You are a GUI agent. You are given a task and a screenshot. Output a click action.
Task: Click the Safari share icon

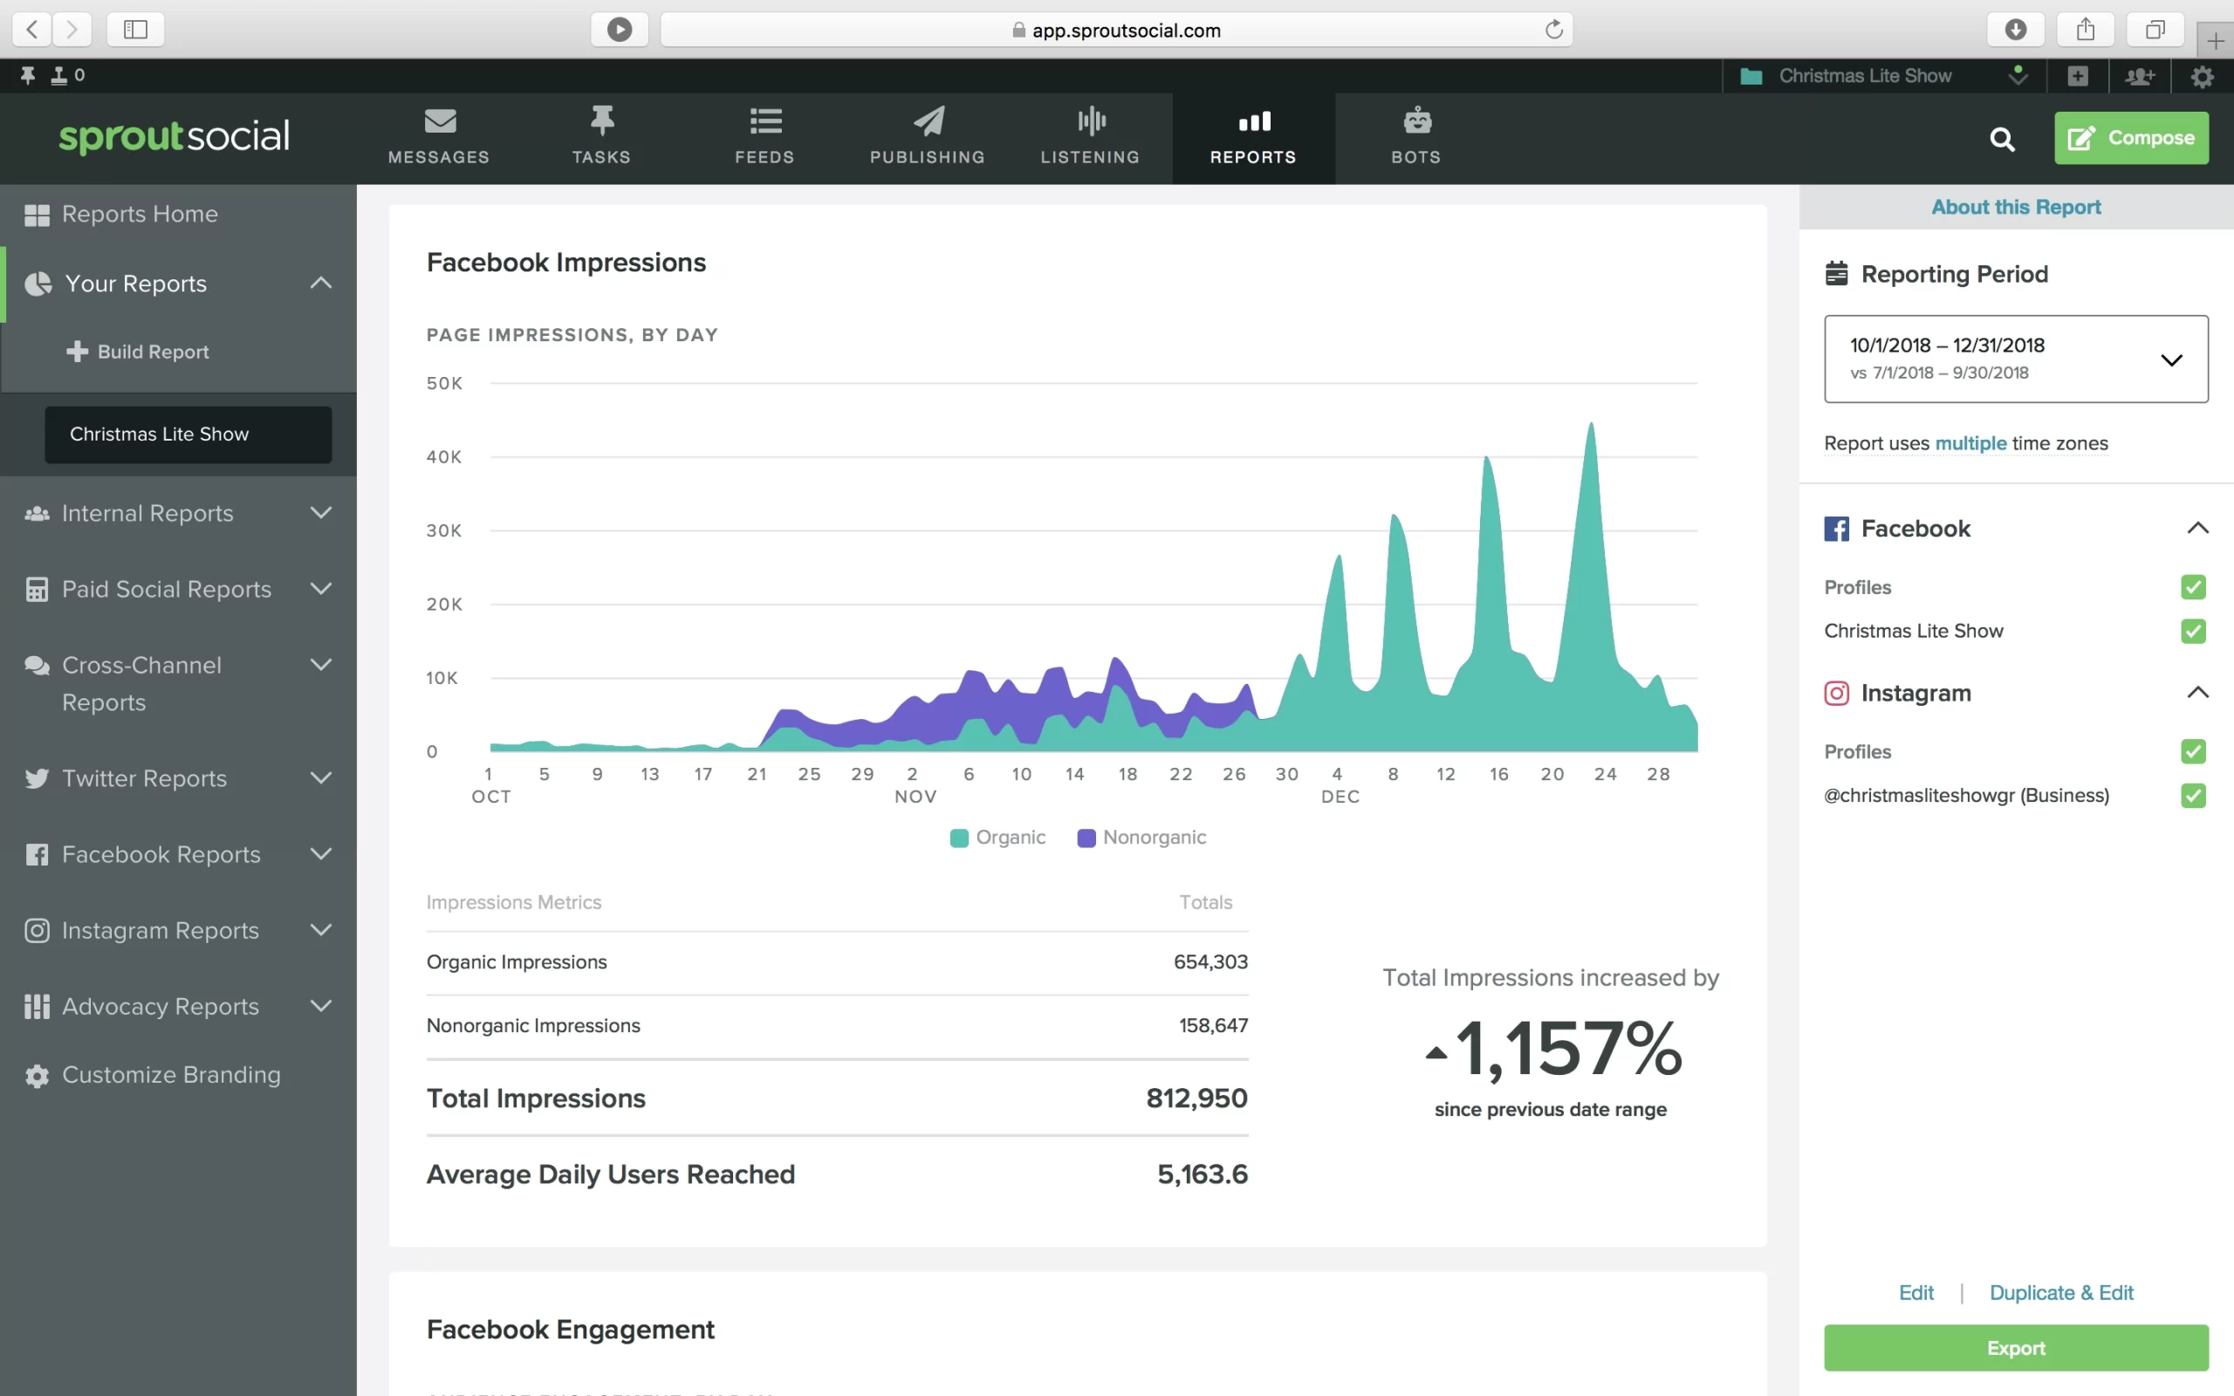[x=2086, y=30]
